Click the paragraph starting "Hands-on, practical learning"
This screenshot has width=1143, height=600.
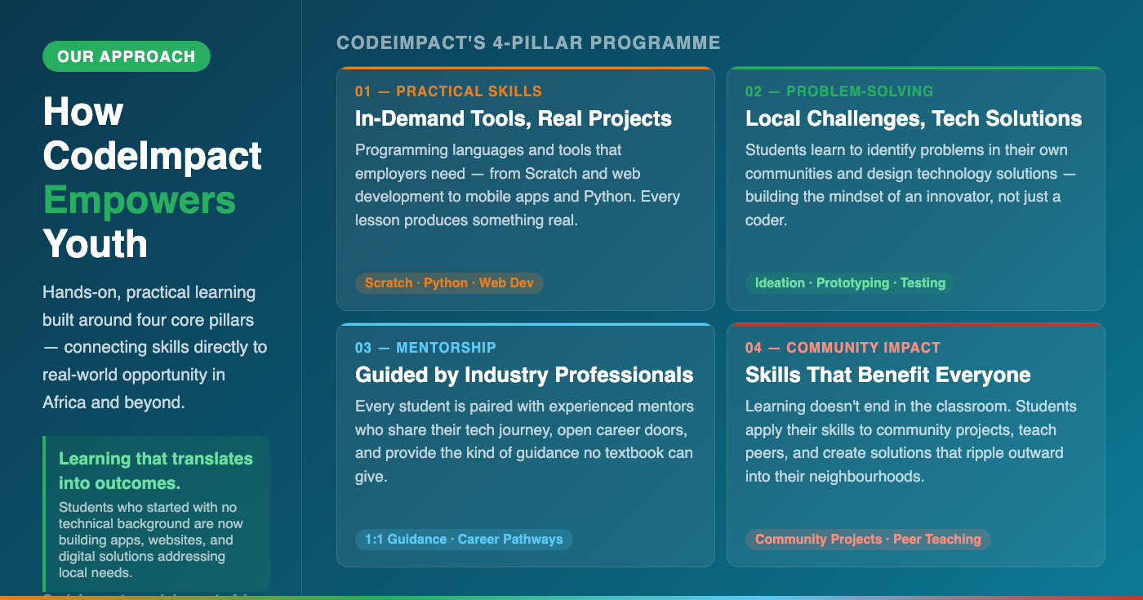tap(155, 347)
